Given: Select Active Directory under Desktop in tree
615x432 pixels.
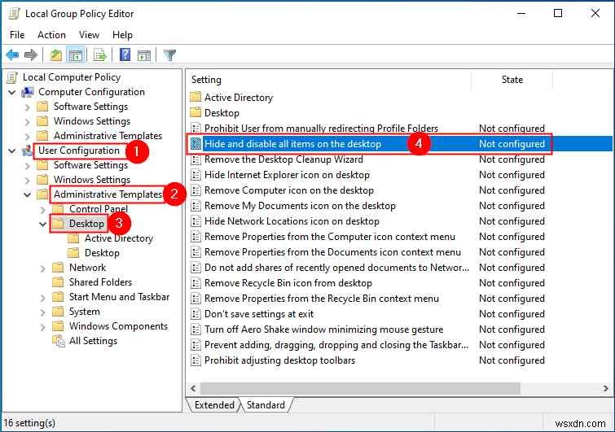Looking at the screenshot, I should coord(119,238).
